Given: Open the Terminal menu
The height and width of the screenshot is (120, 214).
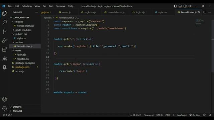Looking at the screenshot, I should 61,6.
